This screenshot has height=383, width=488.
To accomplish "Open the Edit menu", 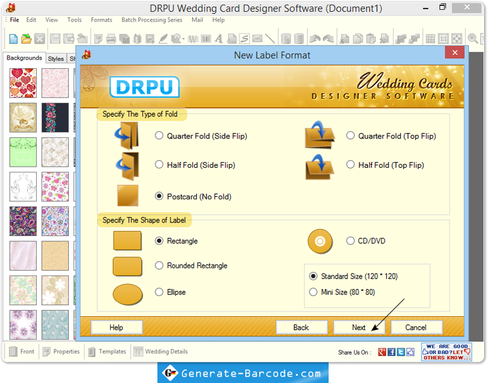I will [x=31, y=20].
